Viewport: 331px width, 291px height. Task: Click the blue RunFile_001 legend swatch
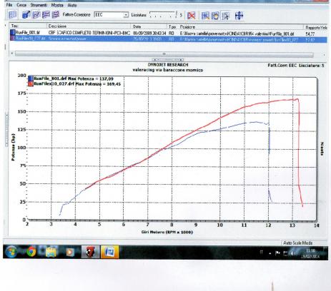(31, 78)
